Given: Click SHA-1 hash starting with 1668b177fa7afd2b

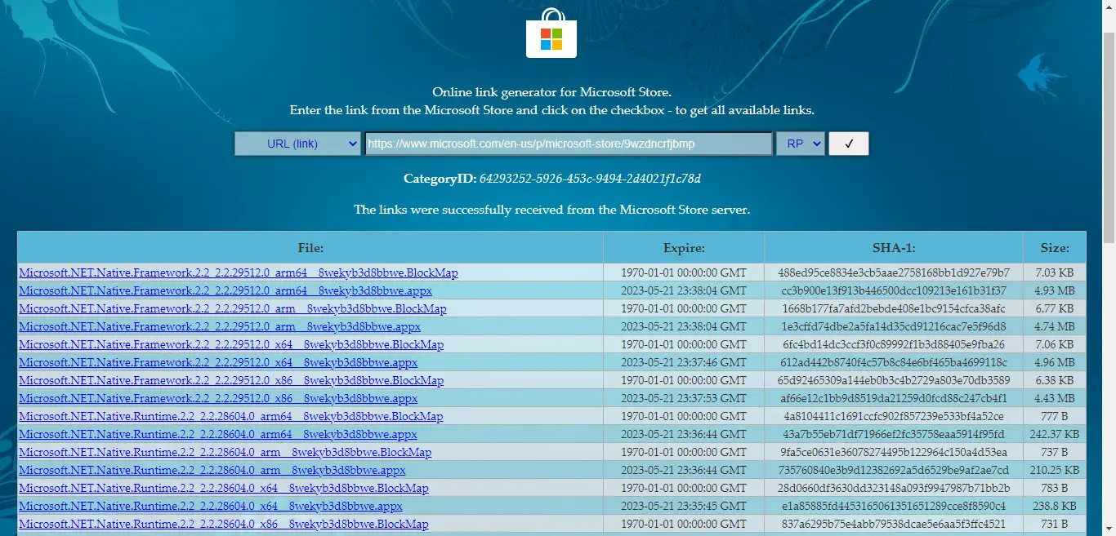Looking at the screenshot, I should click(894, 308).
